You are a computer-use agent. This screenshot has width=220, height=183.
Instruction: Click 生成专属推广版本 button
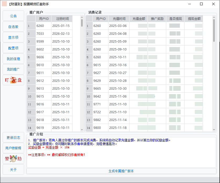click(121, 171)
